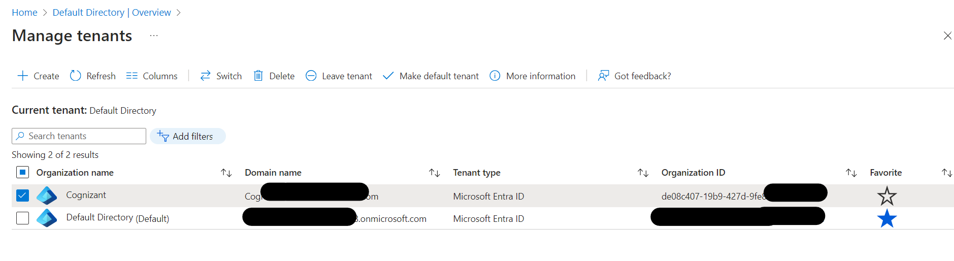Click the Delete label
This screenshot has height=261, width=954.
pos(282,76)
